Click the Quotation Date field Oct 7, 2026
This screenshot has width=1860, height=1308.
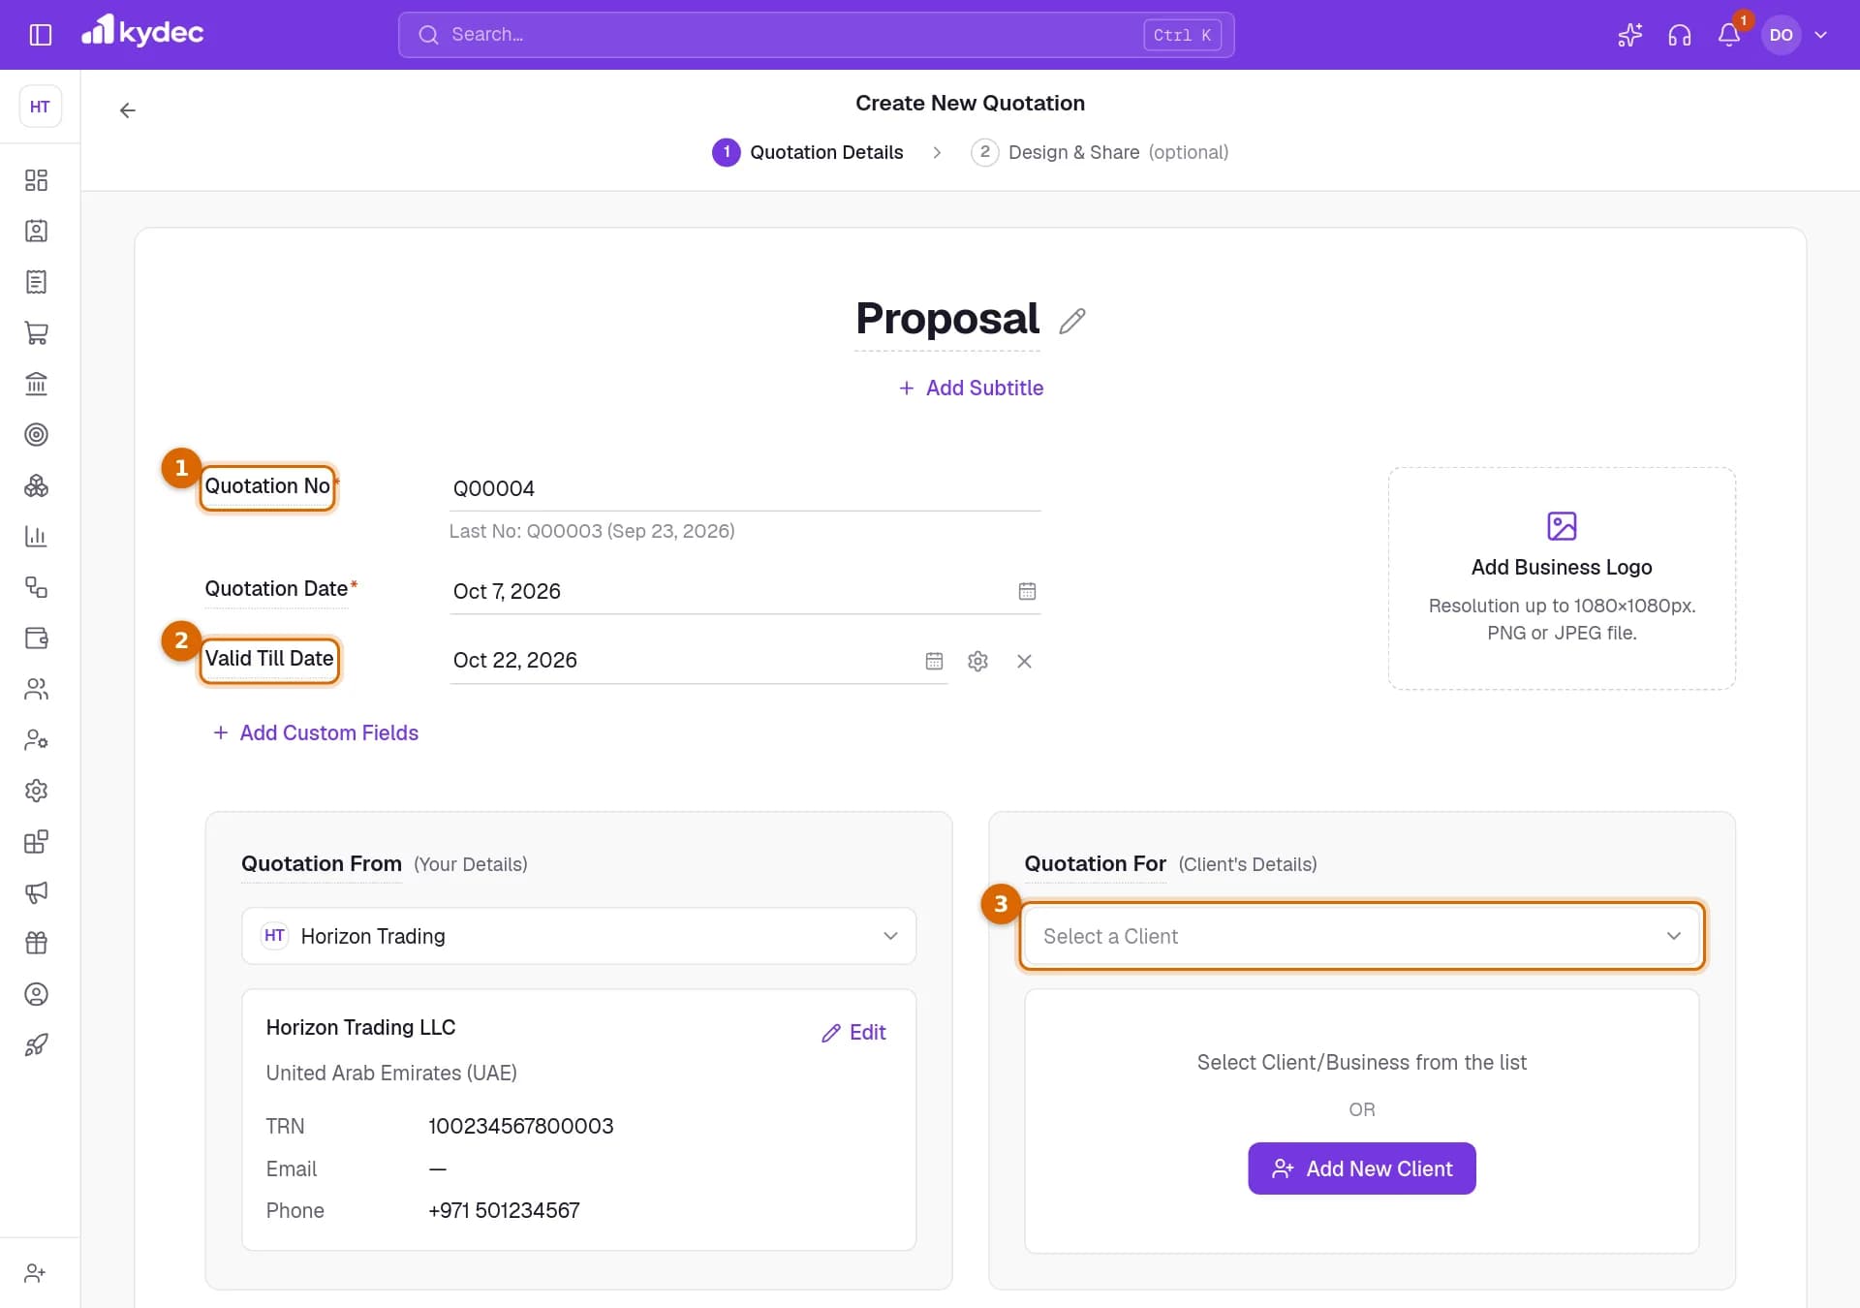(x=744, y=591)
